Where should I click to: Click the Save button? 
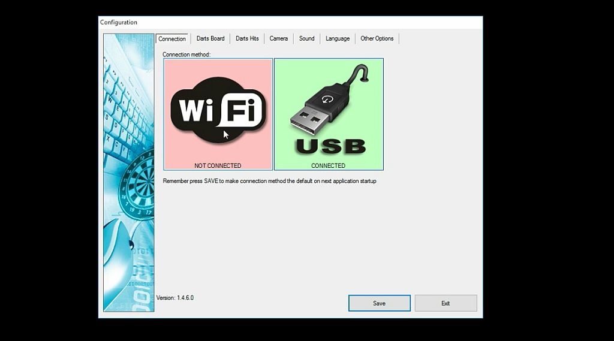pos(380,303)
